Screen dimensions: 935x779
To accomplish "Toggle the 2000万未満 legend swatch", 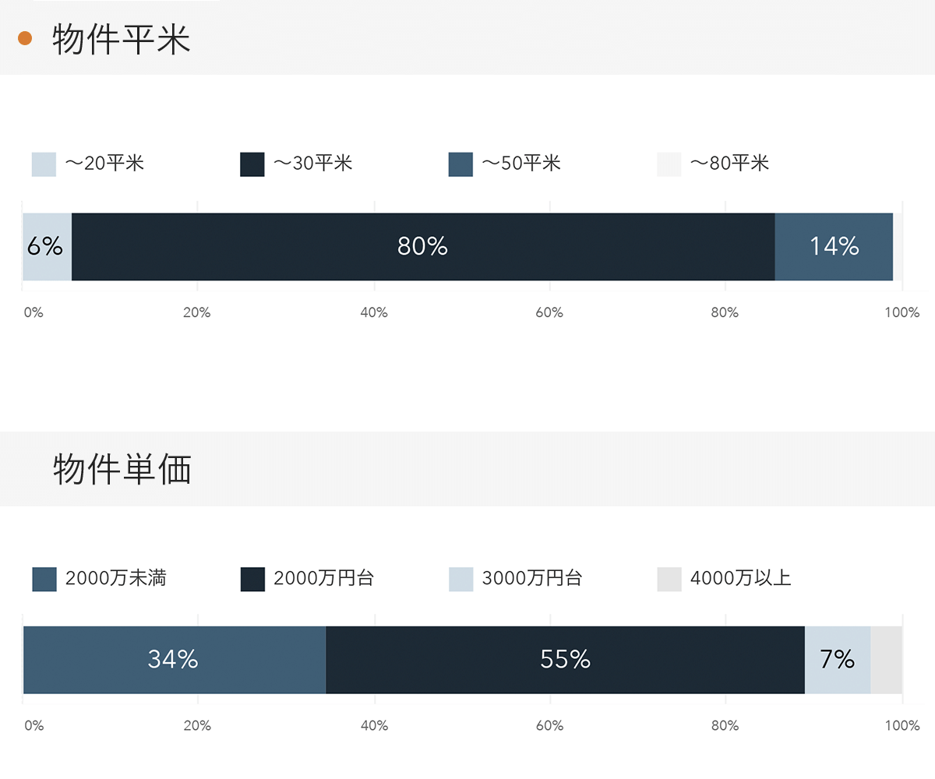I will pos(44,579).
